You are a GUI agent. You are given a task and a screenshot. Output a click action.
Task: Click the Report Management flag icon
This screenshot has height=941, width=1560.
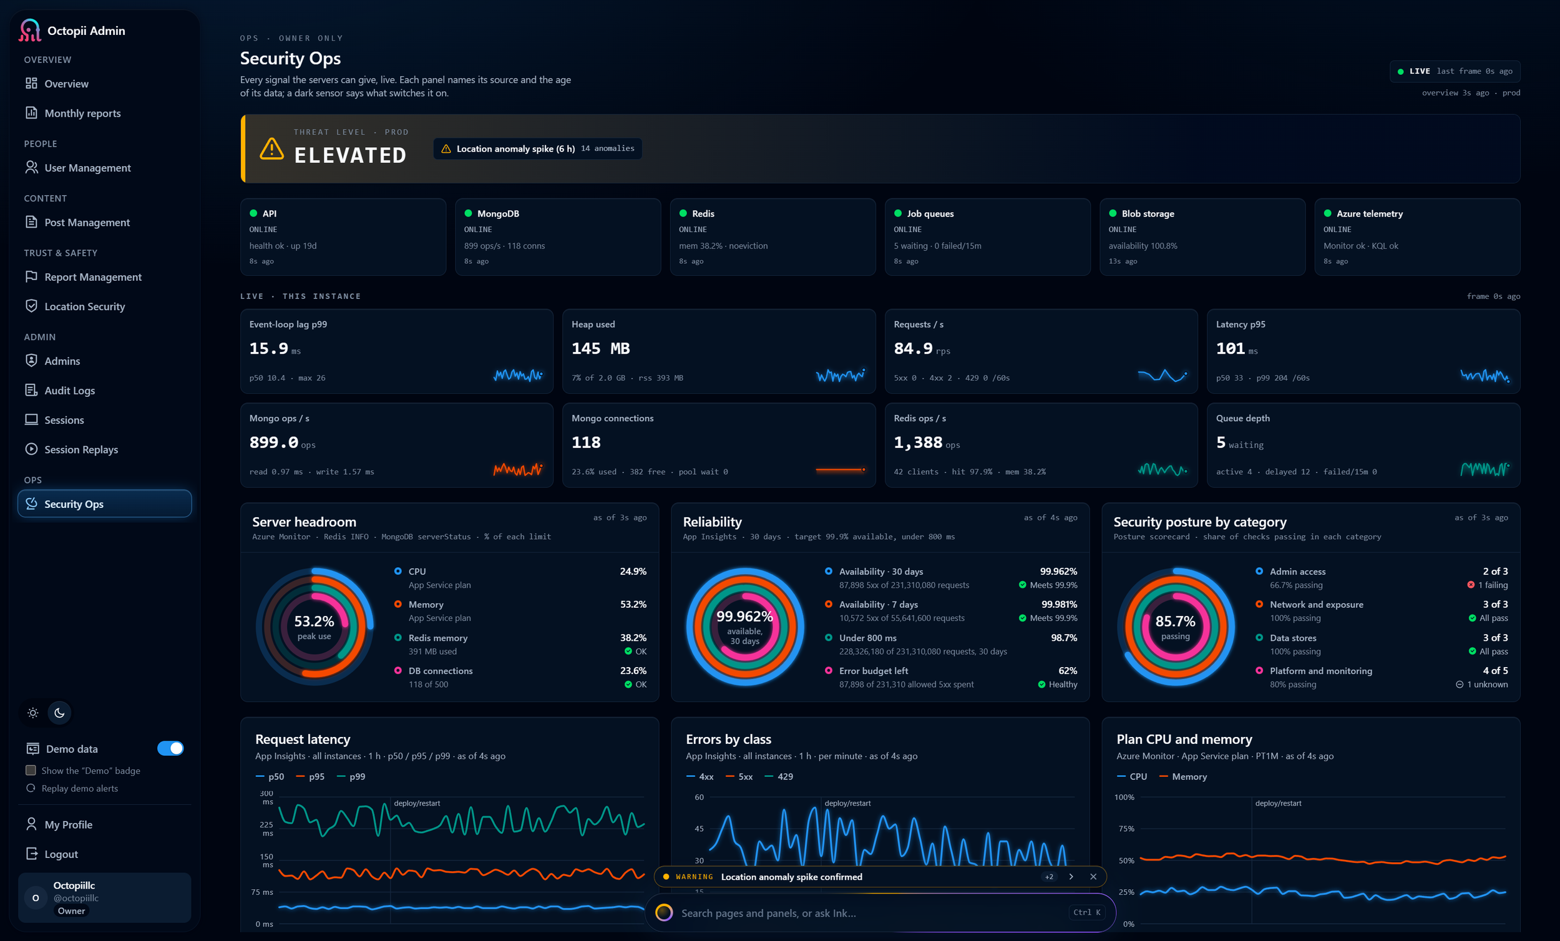tap(31, 276)
